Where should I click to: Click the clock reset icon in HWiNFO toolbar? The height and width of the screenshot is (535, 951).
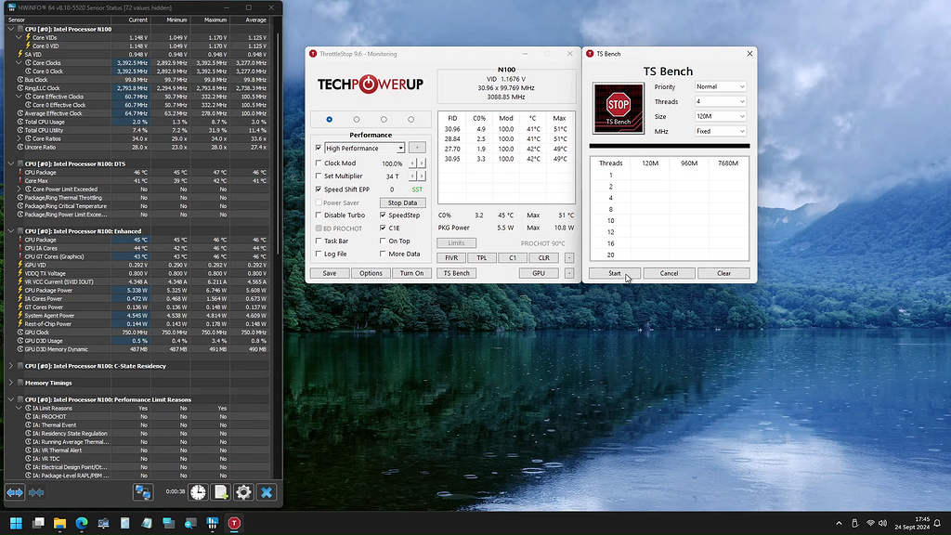(197, 492)
